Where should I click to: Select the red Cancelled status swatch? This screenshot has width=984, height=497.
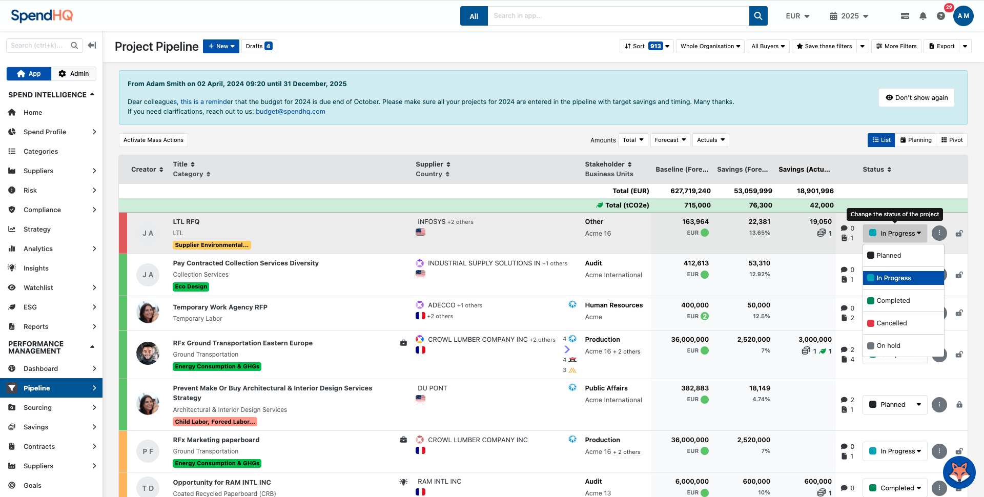pyautogui.click(x=871, y=323)
